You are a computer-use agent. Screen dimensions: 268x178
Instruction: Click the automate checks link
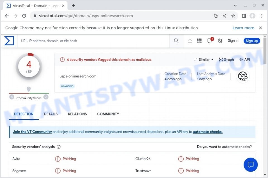click(x=208, y=132)
